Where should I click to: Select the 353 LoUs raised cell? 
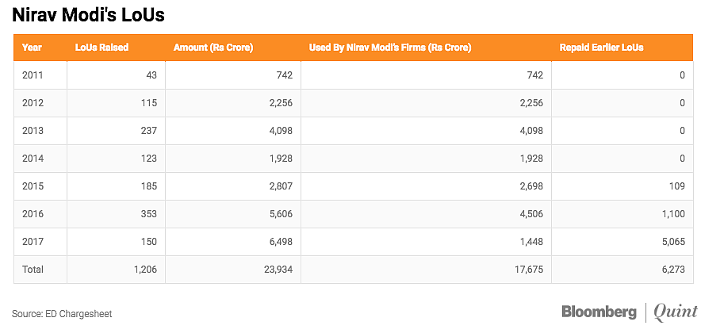(149, 213)
